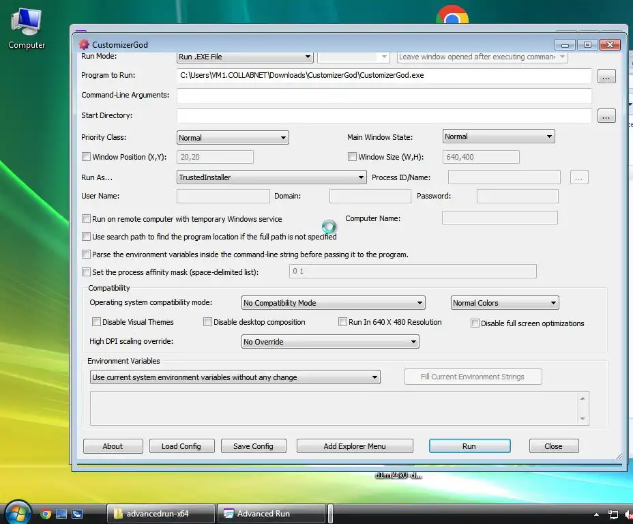
Task: Click the muted volume tray icon
Action: 628,514
